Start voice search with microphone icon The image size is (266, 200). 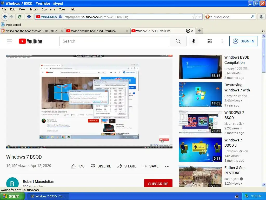pos(194,41)
